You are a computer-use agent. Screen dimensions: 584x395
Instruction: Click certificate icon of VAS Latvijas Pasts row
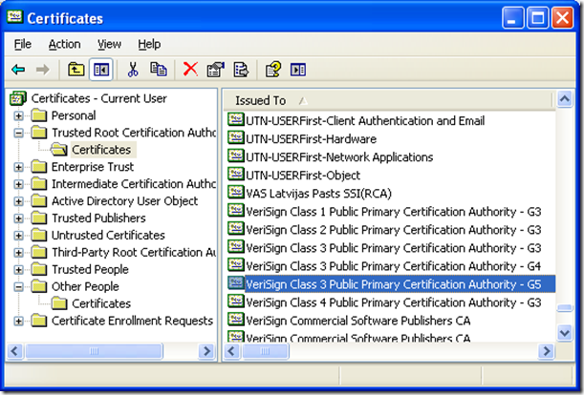pyautogui.click(x=236, y=193)
